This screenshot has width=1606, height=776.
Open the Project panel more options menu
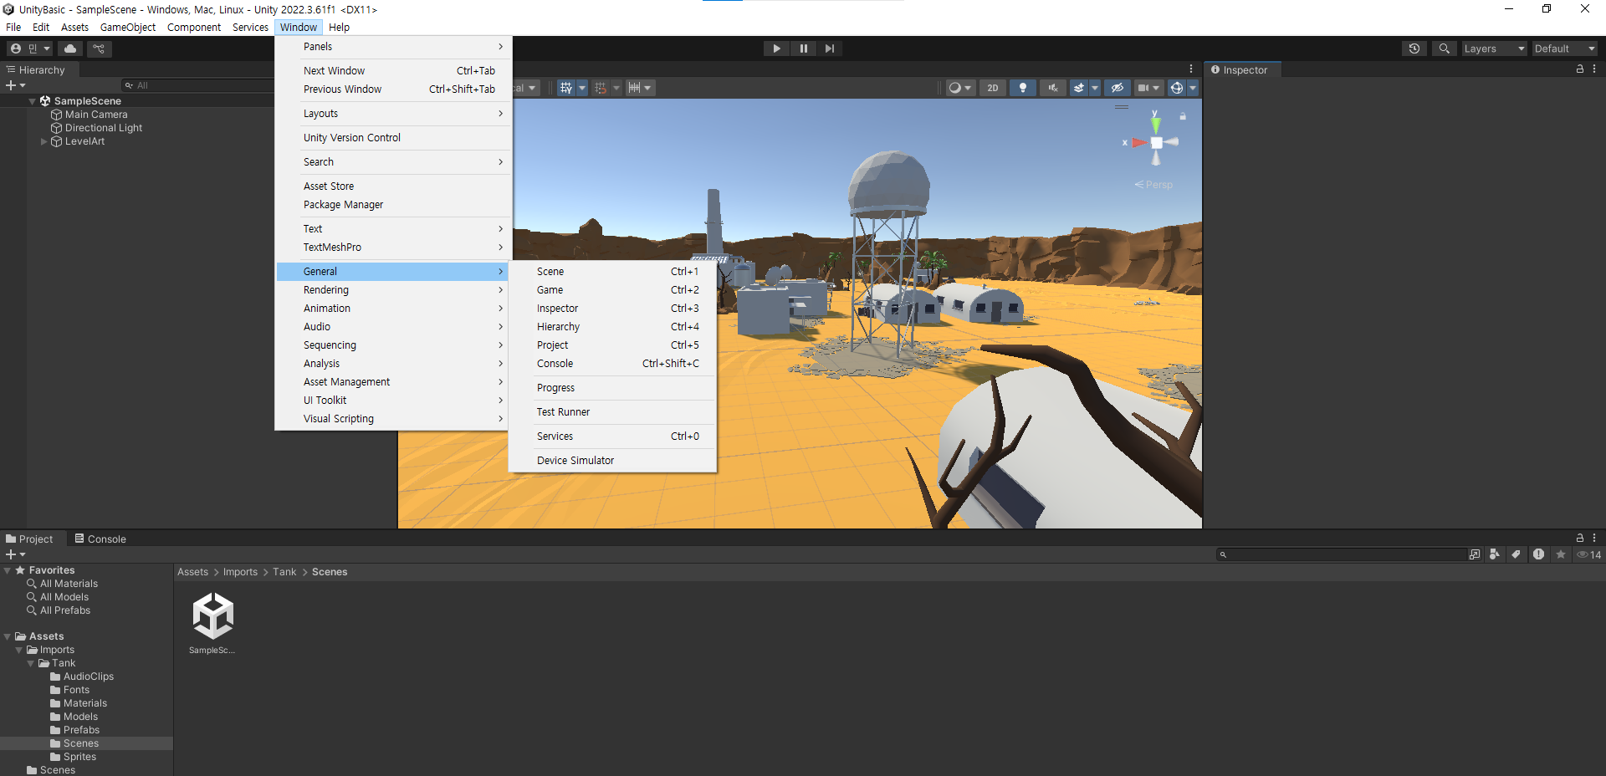pyautogui.click(x=1594, y=539)
